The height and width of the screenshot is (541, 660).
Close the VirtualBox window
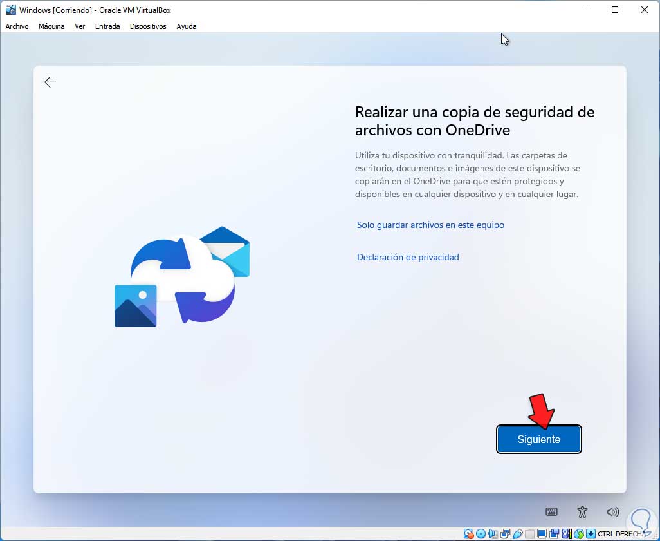tap(645, 10)
